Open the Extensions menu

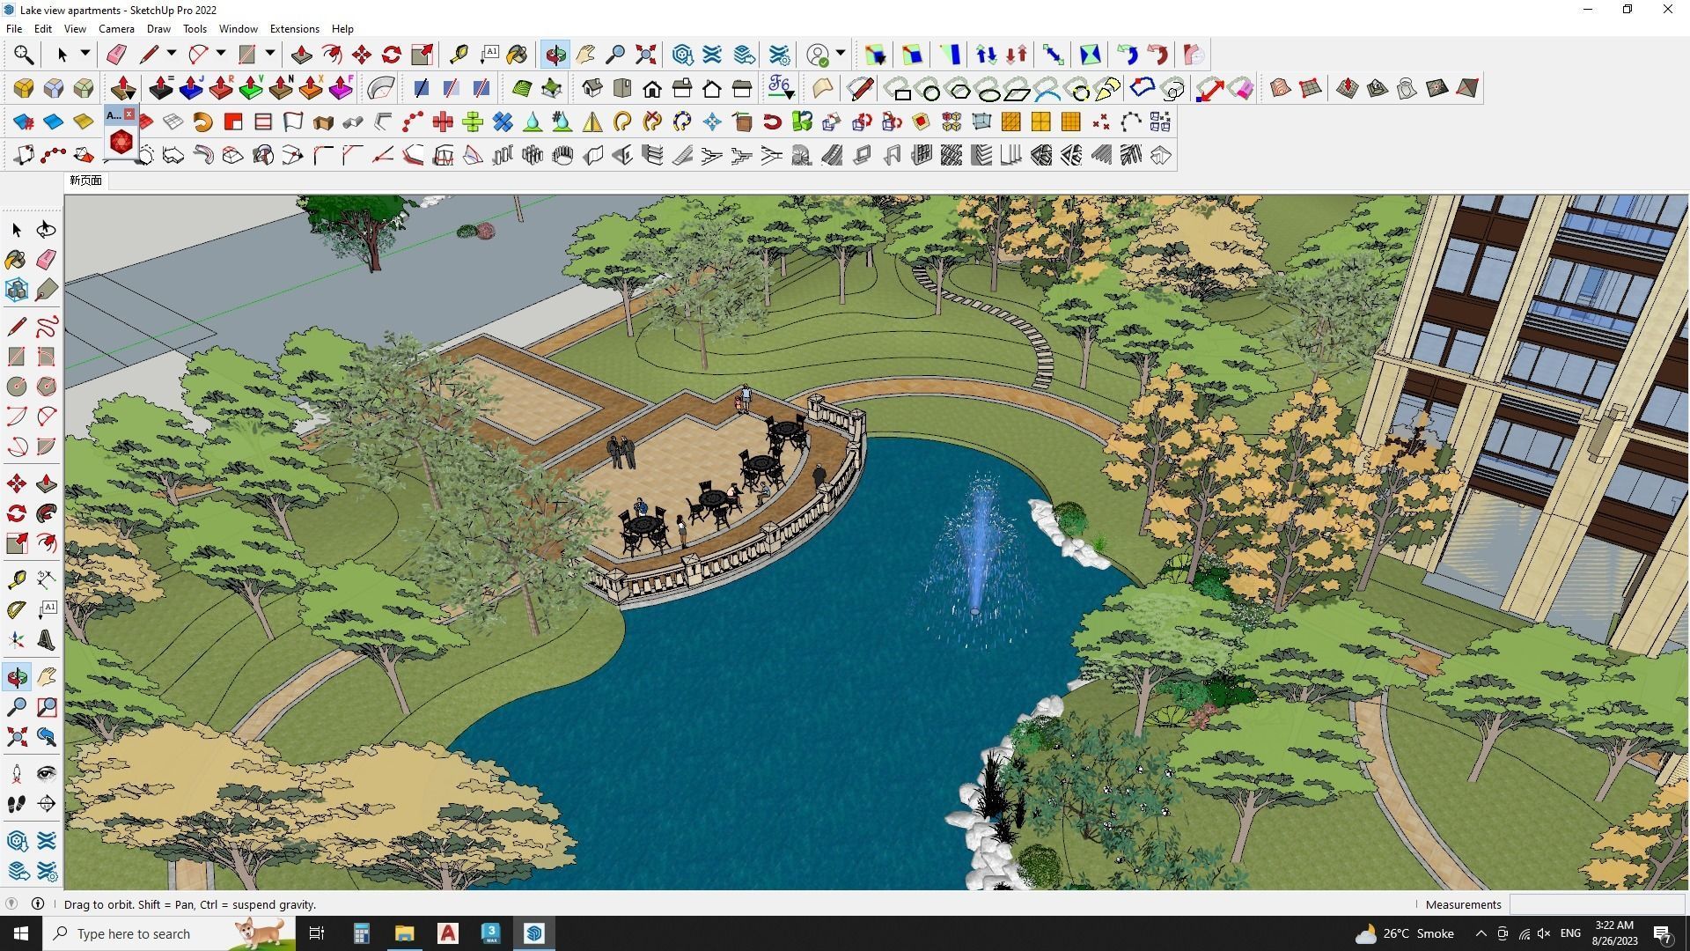[294, 29]
